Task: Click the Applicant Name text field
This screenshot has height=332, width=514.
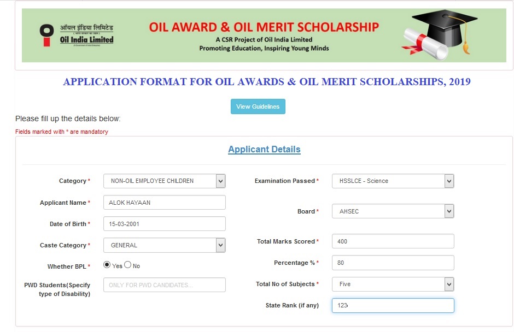Action: (164, 203)
